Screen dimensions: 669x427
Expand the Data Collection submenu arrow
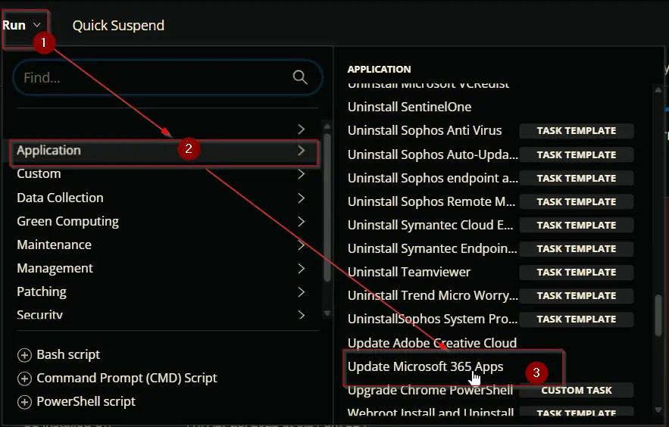tap(302, 198)
